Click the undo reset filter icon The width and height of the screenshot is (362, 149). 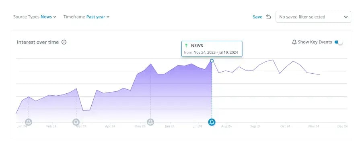[268, 17]
